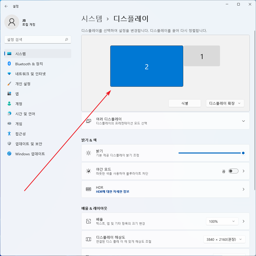Click the Bluetooth icon in sidebar
Screen dimensions: 256x256
9,64
